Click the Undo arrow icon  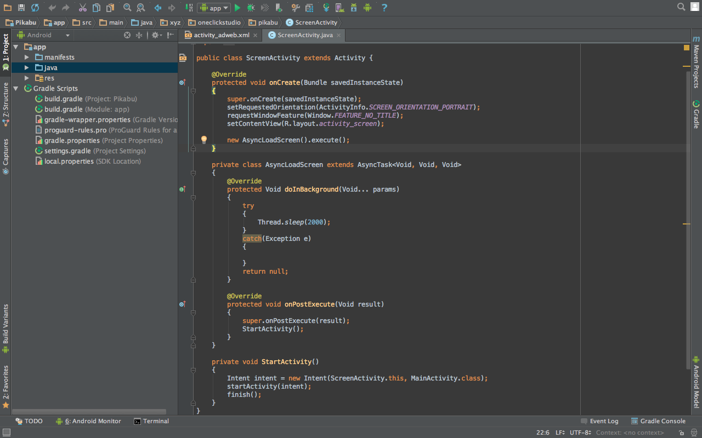pyautogui.click(x=52, y=8)
